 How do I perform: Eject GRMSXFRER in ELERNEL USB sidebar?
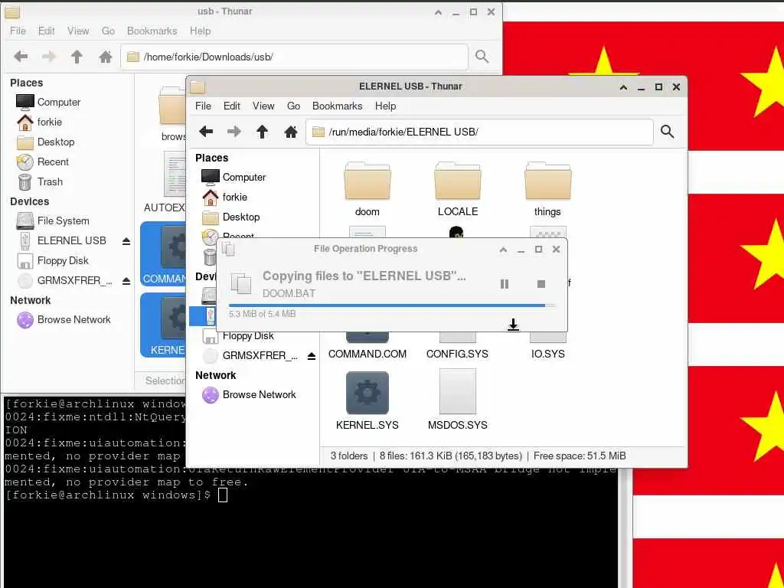(312, 356)
